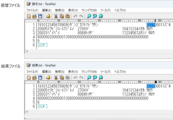This screenshot has width=173, height=120.
Task: Open Find (first magnifier) in 請求.txt toolbar
Action: 89,16
